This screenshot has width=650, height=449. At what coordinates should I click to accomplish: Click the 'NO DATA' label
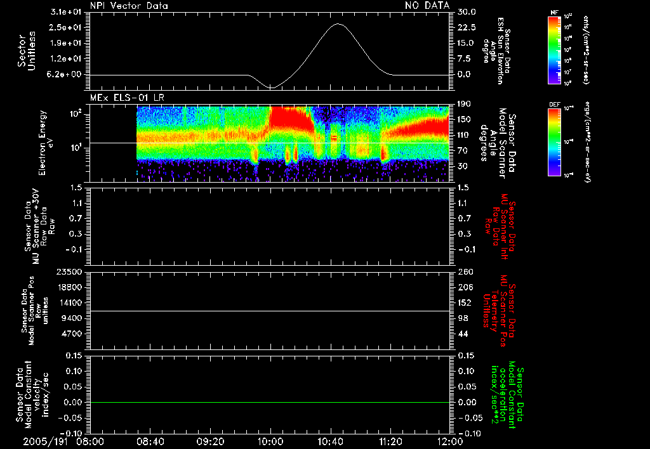[x=427, y=5]
